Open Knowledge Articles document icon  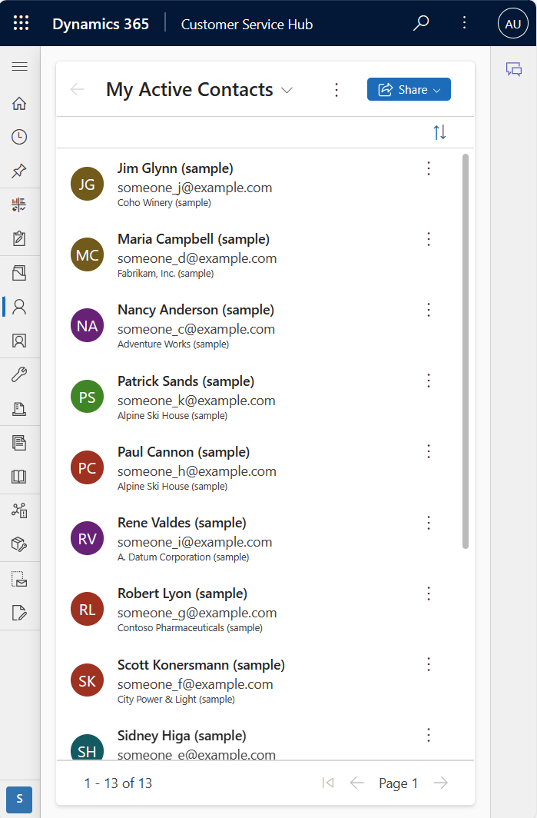pyautogui.click(x=19, y=443)
